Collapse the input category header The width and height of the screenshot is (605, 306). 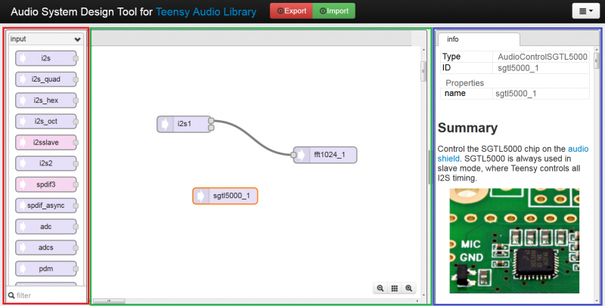click(45, 39)
